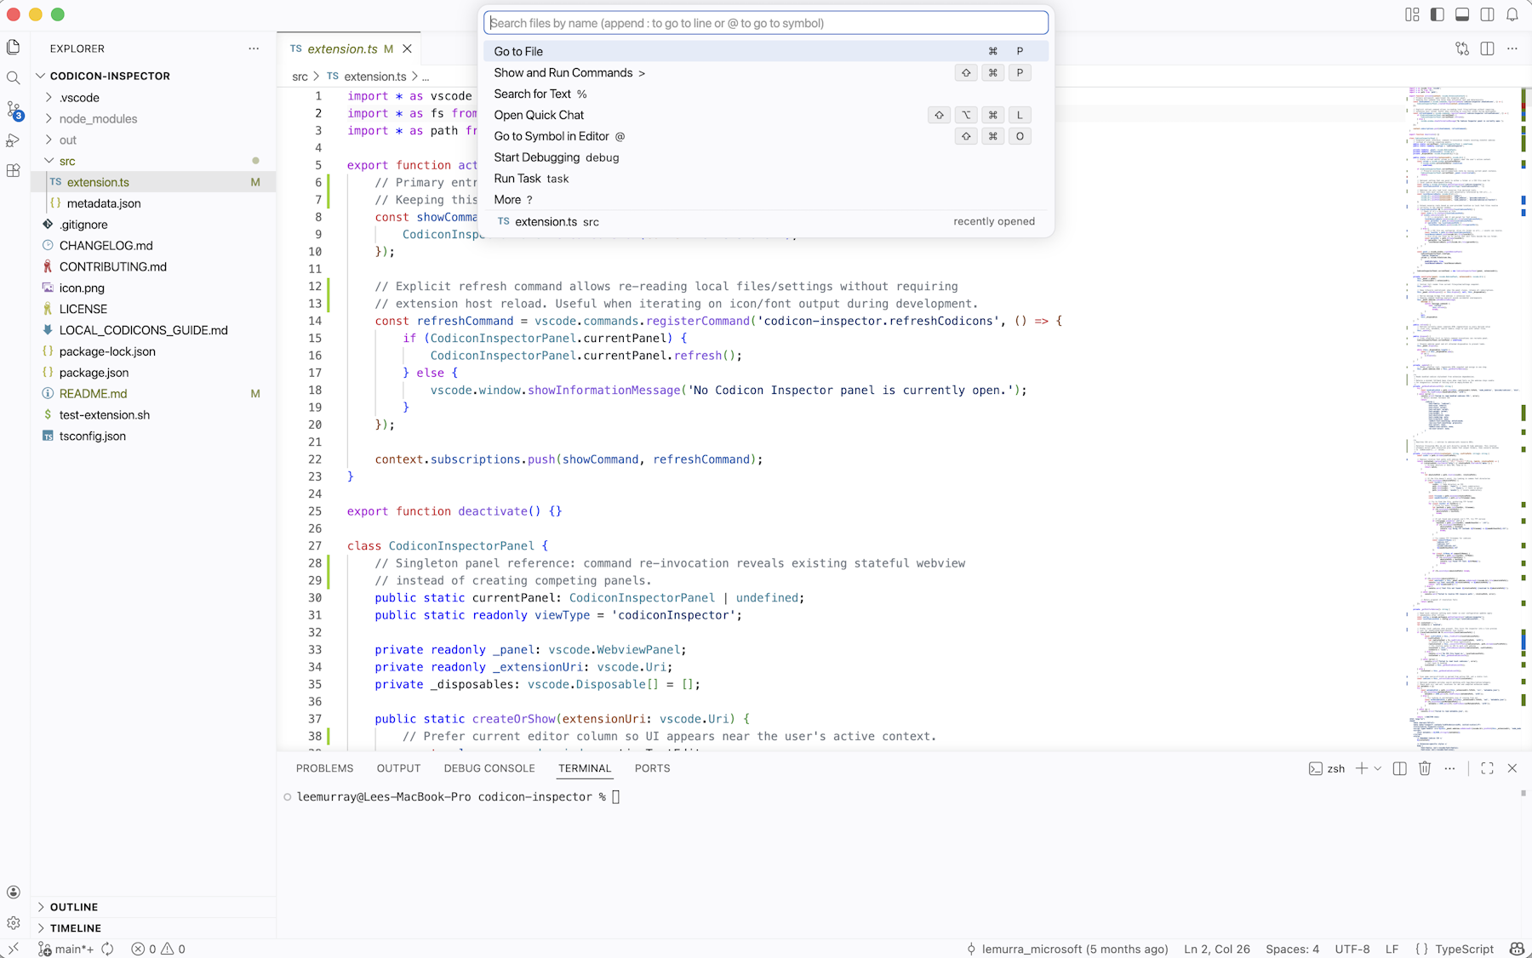Toggle the primary side bar visibility
The image size is (1532, 958).
1438,14
